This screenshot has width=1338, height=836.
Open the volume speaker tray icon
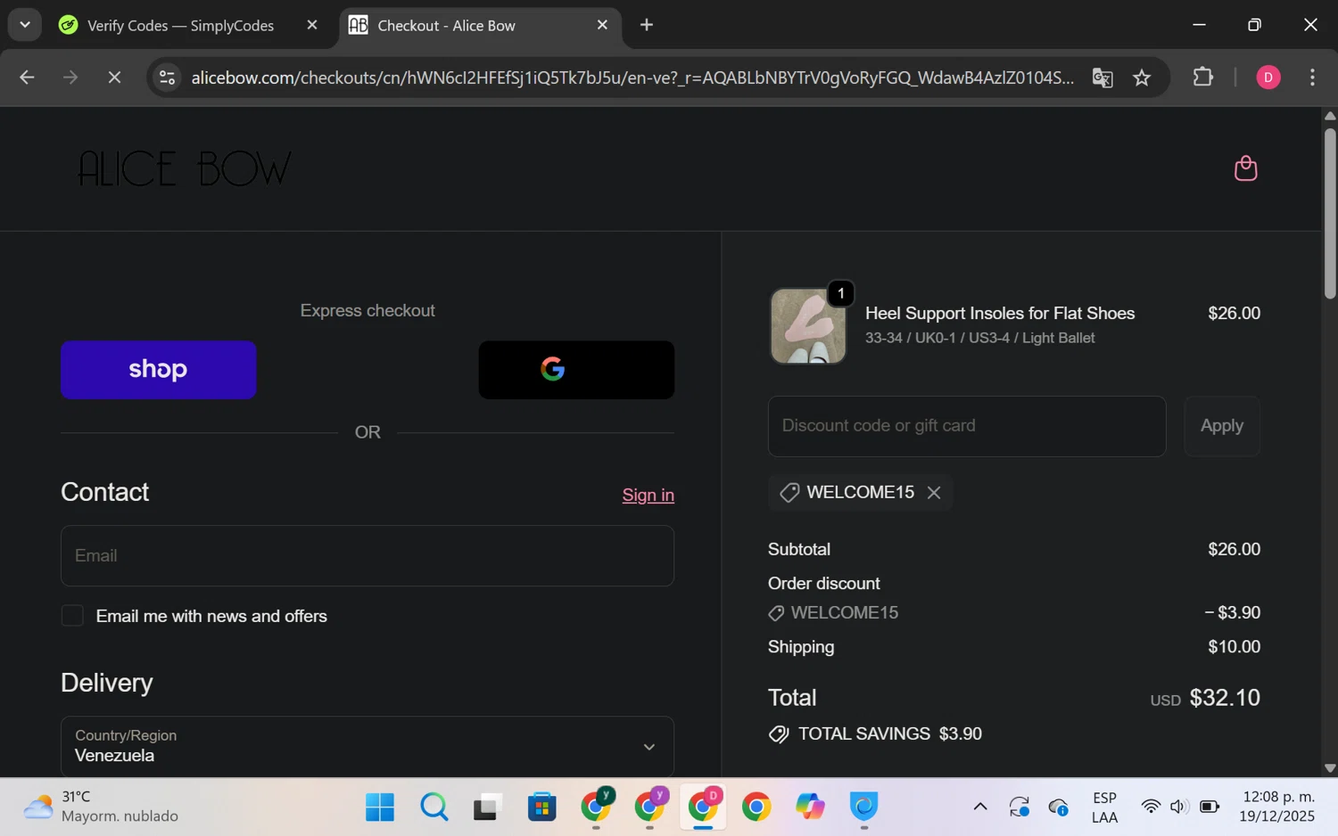pyautogui.click(x=1178, y=807)
